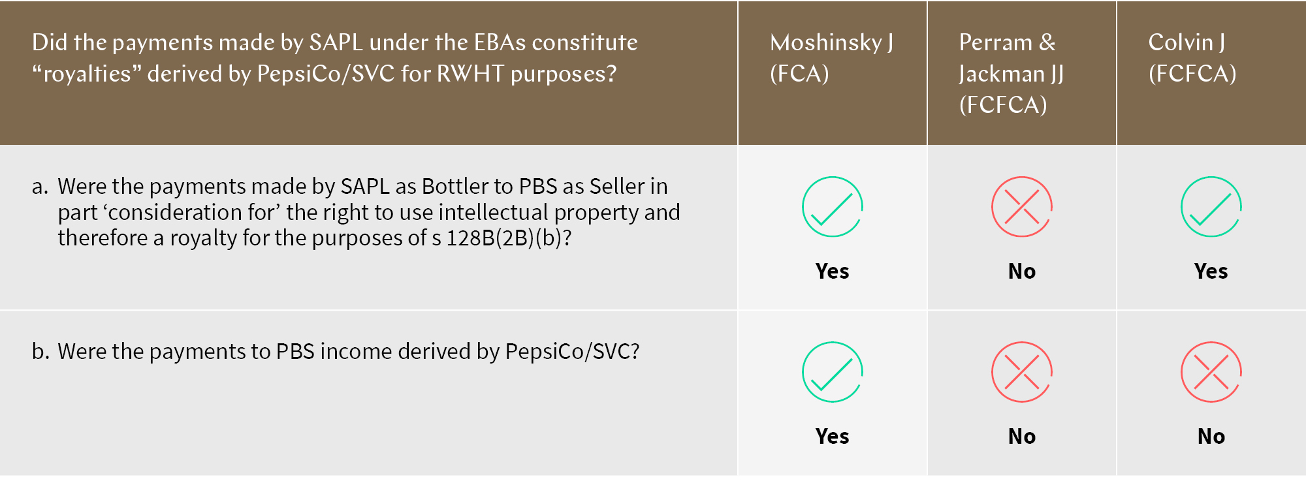Image resolution: width=1306 pixels, height=481 pixels.
Task: Click the 'b.' list marker of second question
Action: (40, 351)
